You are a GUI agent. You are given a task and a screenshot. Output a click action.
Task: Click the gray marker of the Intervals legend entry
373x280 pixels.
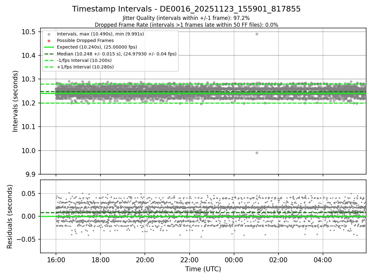click(49, 34)
